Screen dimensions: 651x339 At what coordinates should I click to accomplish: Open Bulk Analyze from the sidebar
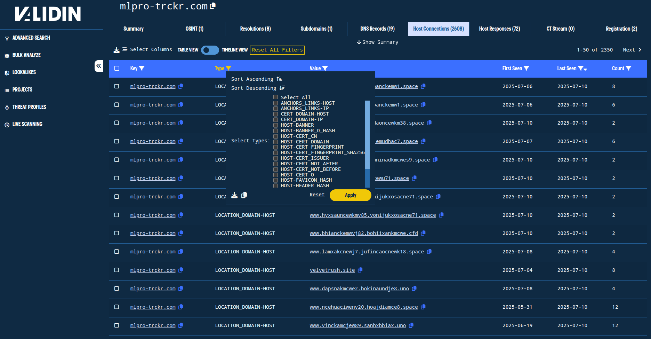click(26, 55)
